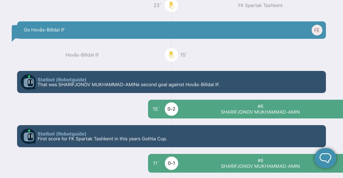This screenshot has height=178, width=343.
Task: Click Statbot robot avatar beside second-goal message
Action: pos(28,82)
